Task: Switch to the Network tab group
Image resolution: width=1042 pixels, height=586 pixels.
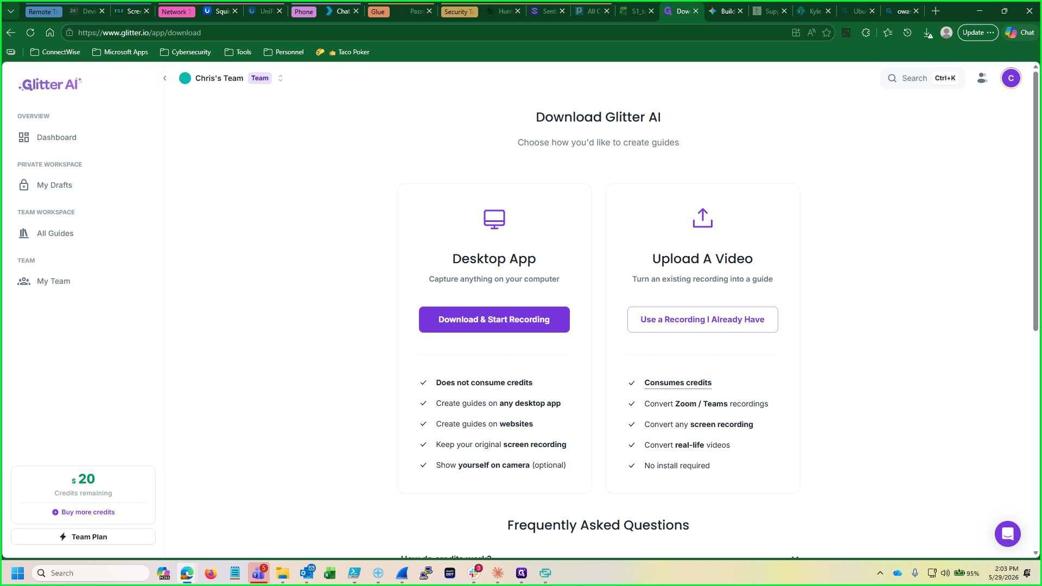Action: point(177,11)
